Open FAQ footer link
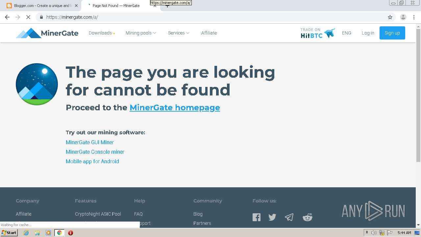The width and height of the screenshot is (421, 237). tap(138, 214)
